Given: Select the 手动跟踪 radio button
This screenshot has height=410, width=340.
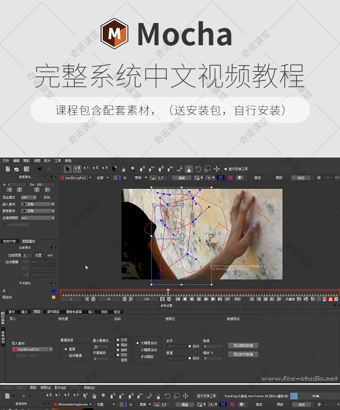Looking at the screenshot, I should (x=137, y=357).
